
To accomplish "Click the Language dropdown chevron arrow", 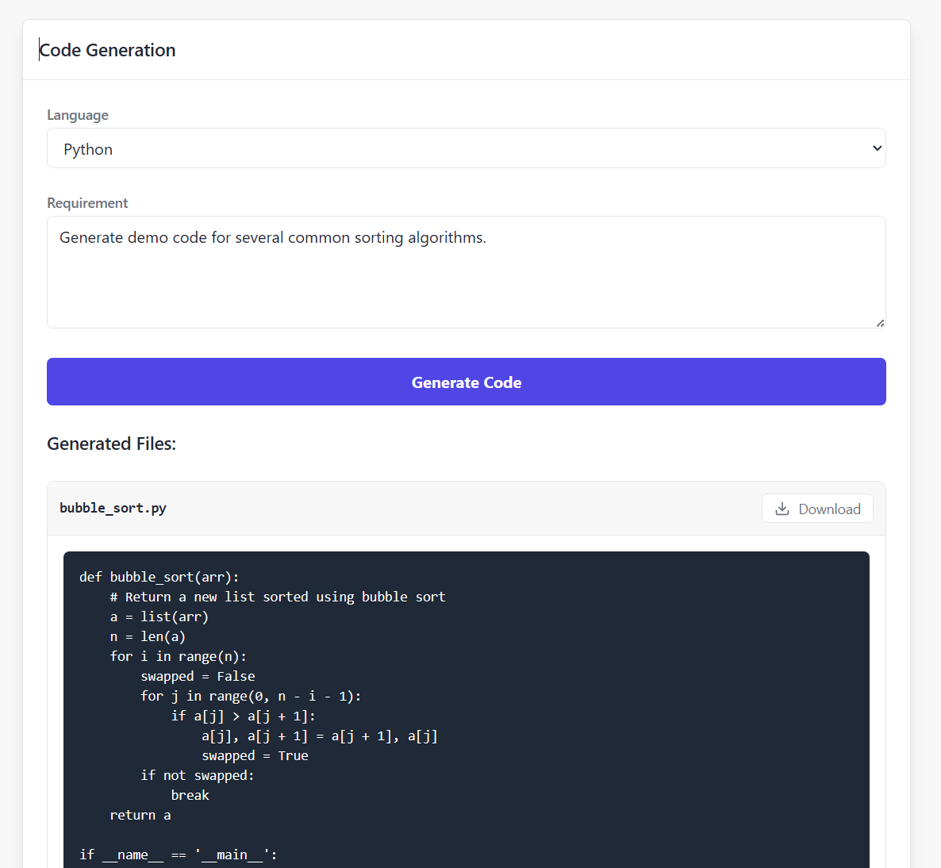I will (877, 148).
